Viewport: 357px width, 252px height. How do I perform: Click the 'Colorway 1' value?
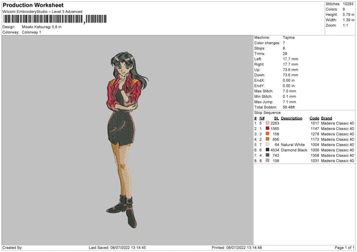click(32, 32)
